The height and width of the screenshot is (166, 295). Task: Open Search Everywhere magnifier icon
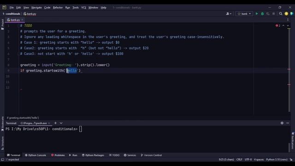click(x=281, y=14)
